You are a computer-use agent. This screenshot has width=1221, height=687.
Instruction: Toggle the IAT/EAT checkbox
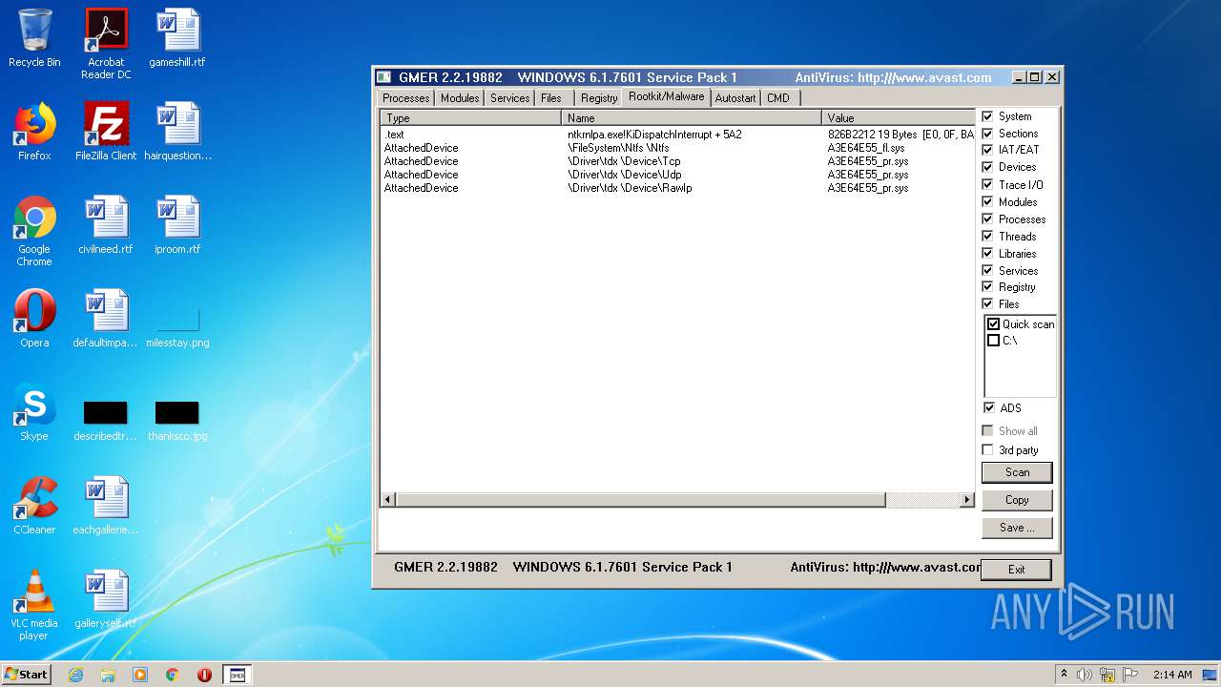point(987,150)
